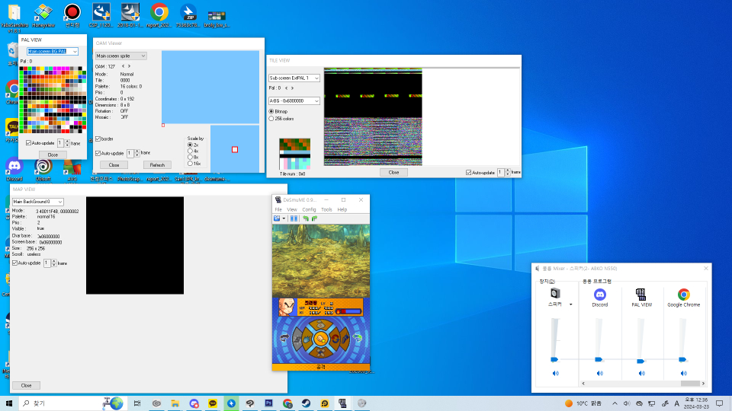
Task: Select the 4x scale radio button
Action: 190,151
